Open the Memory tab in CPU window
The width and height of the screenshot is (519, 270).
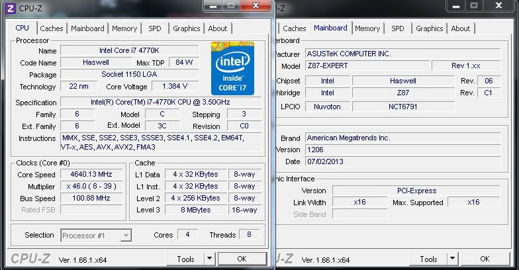[124, 28]
